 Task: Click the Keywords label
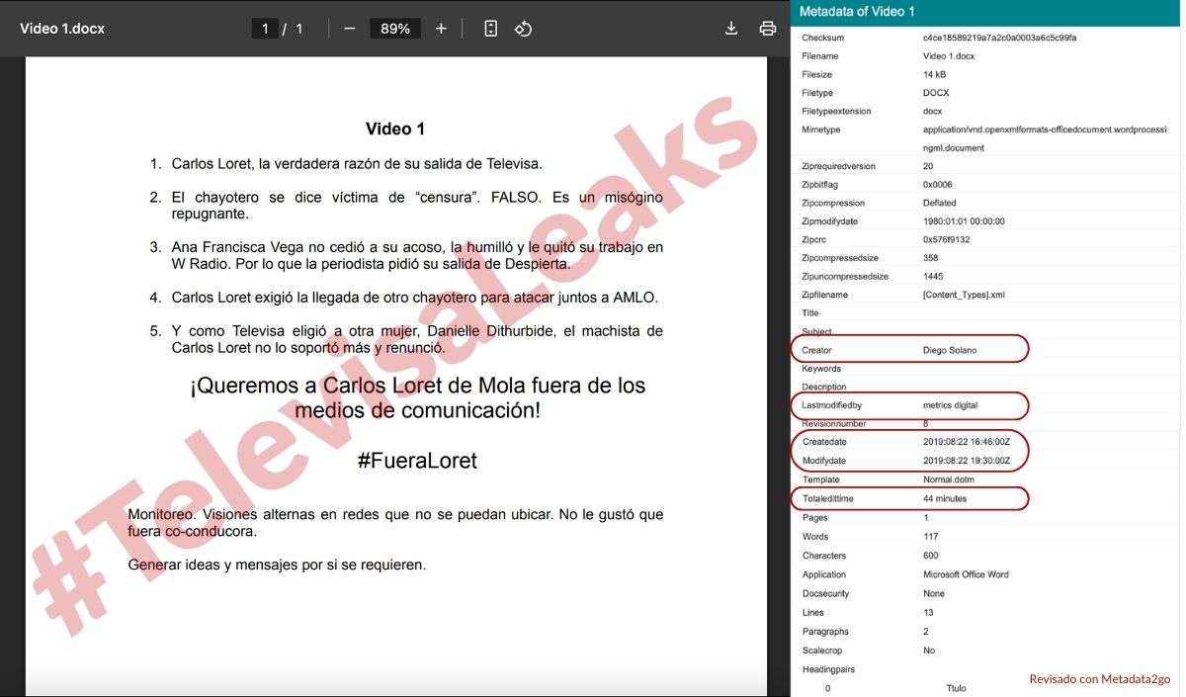tap(821, 369)
